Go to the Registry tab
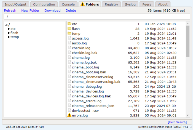The height and width of the screenshot is (130, 193). 111,4
